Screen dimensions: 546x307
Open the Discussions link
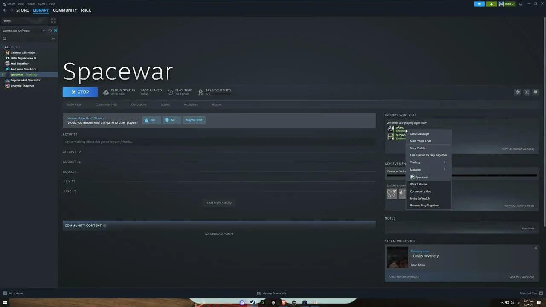point(139,104)
